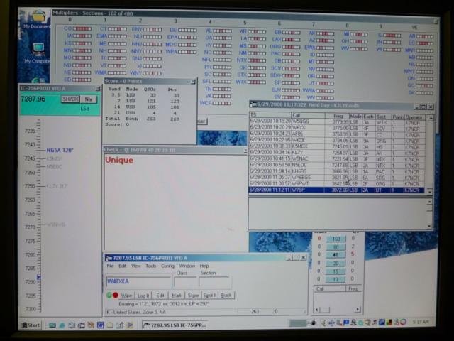Image resolution: width=454 pixels, height=341 pixels.
Task: Click the callsign input field containing W4DXA
Action: (x=137, y=282)
